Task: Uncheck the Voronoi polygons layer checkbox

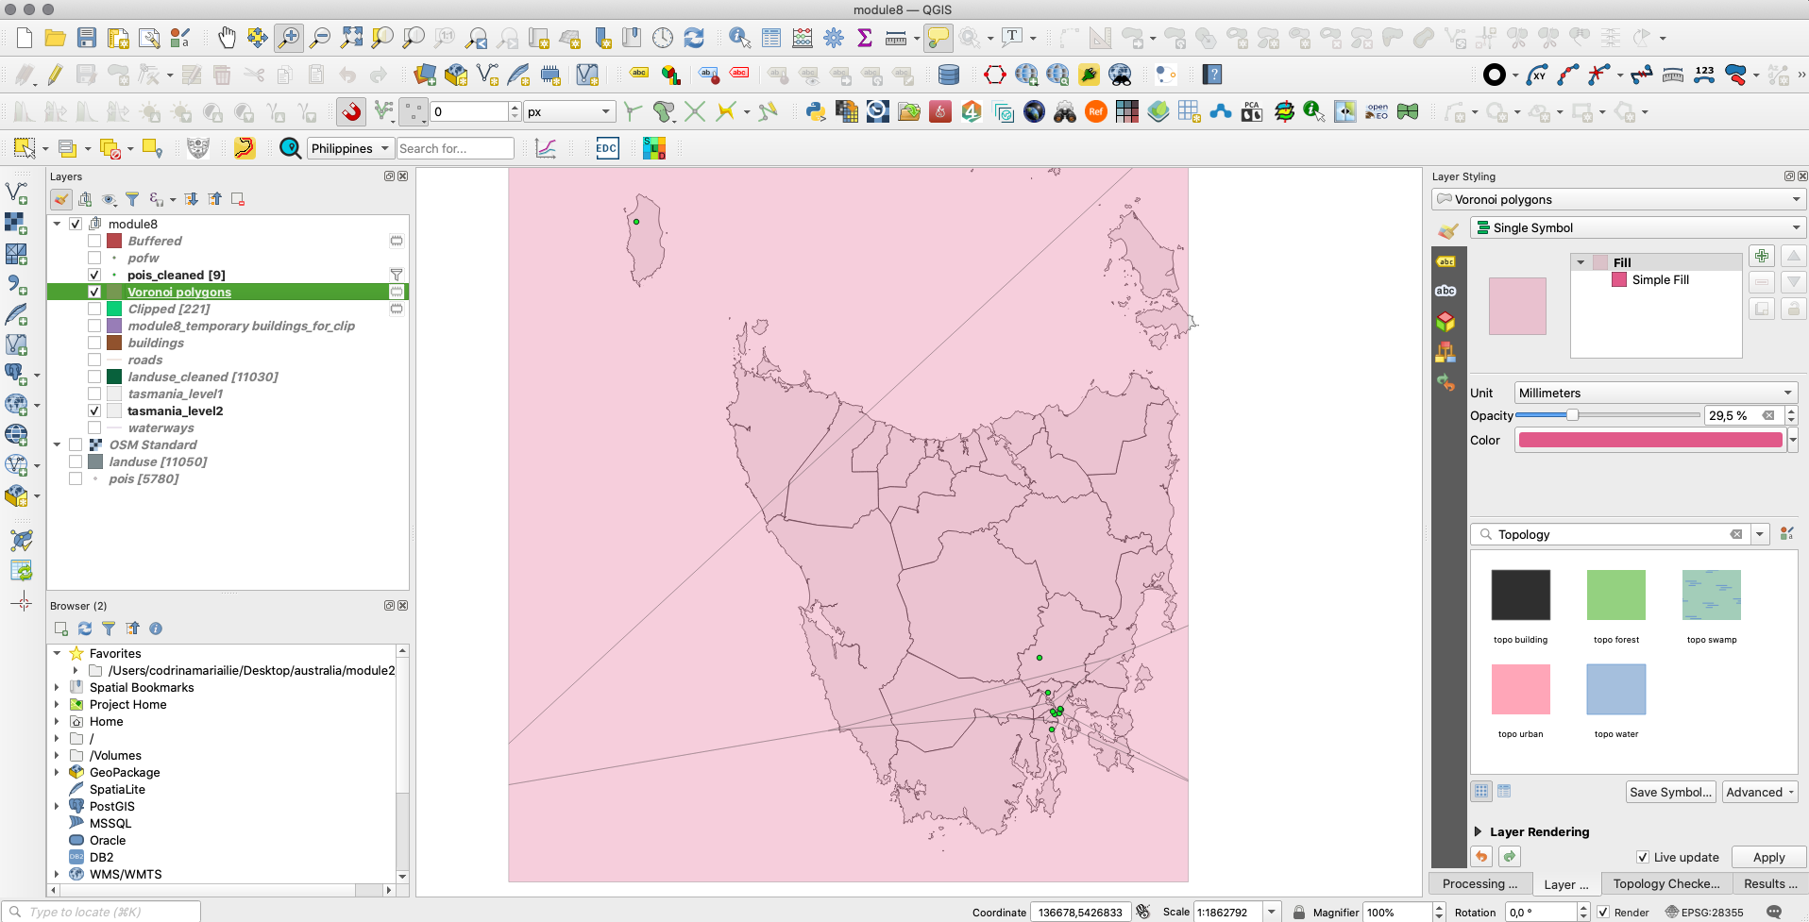Action: (94, 292)
